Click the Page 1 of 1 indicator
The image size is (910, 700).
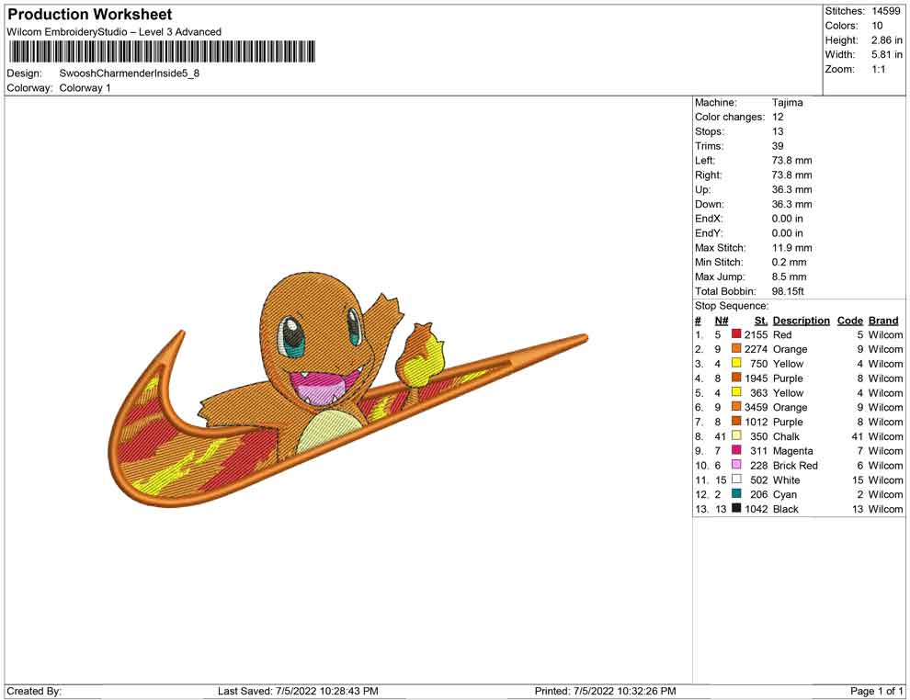[876, 691]
